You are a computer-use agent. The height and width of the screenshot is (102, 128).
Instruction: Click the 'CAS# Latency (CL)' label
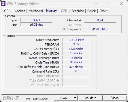coord(46,49)
